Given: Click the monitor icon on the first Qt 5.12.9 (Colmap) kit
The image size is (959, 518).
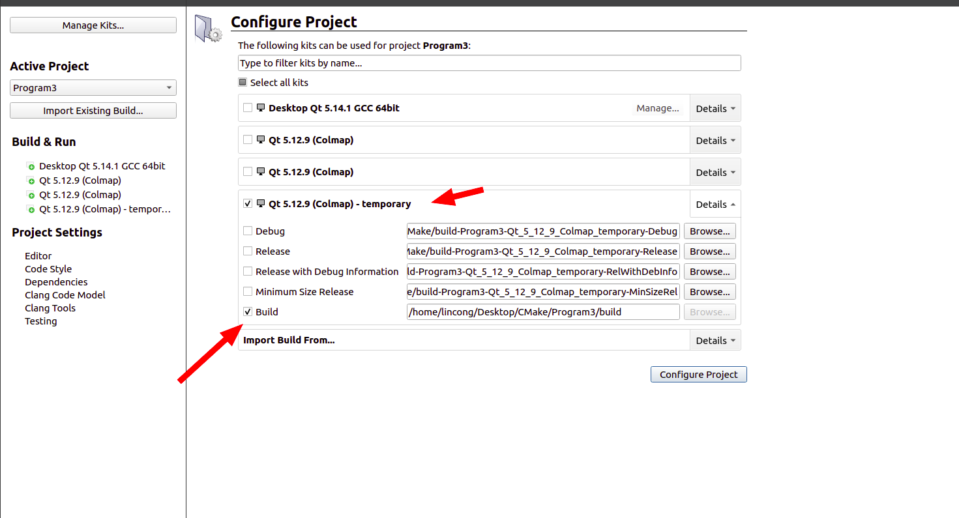Looking at the screenshot, I should point(261,139).
